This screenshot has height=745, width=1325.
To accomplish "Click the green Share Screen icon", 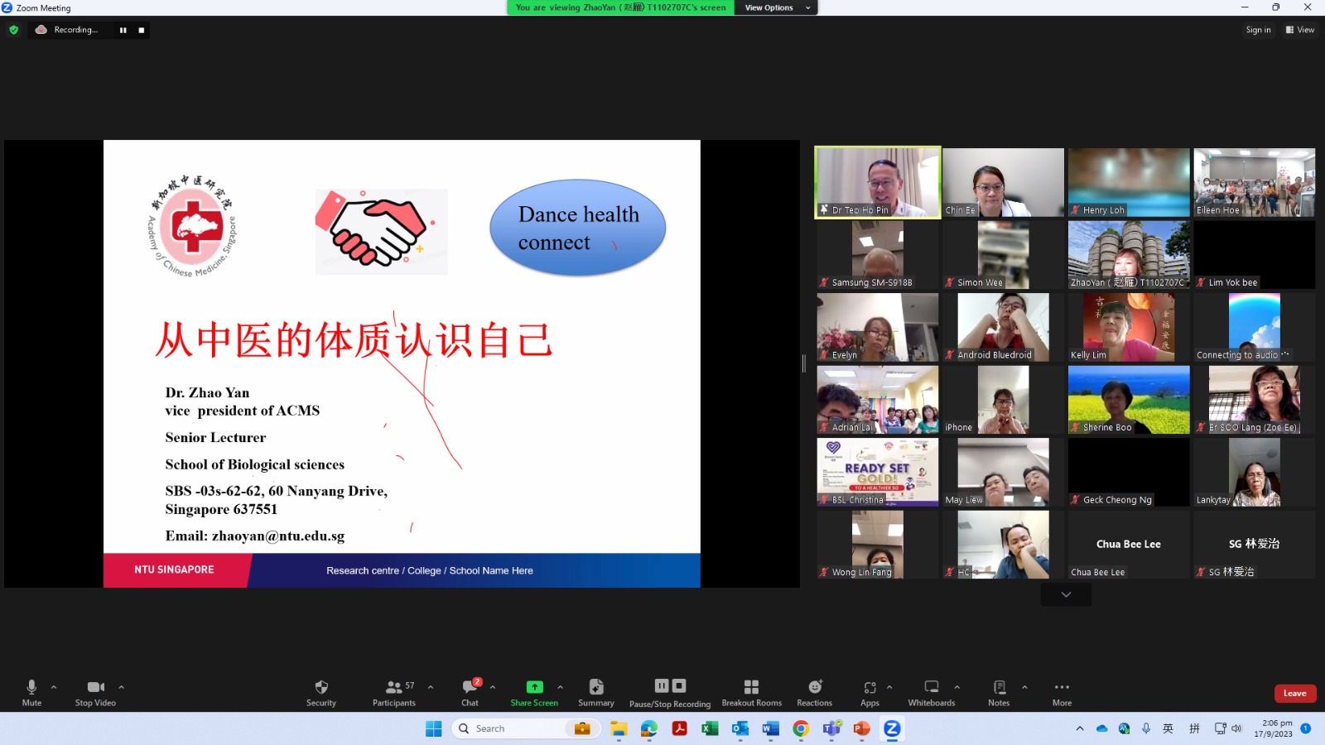I will 534,687.
